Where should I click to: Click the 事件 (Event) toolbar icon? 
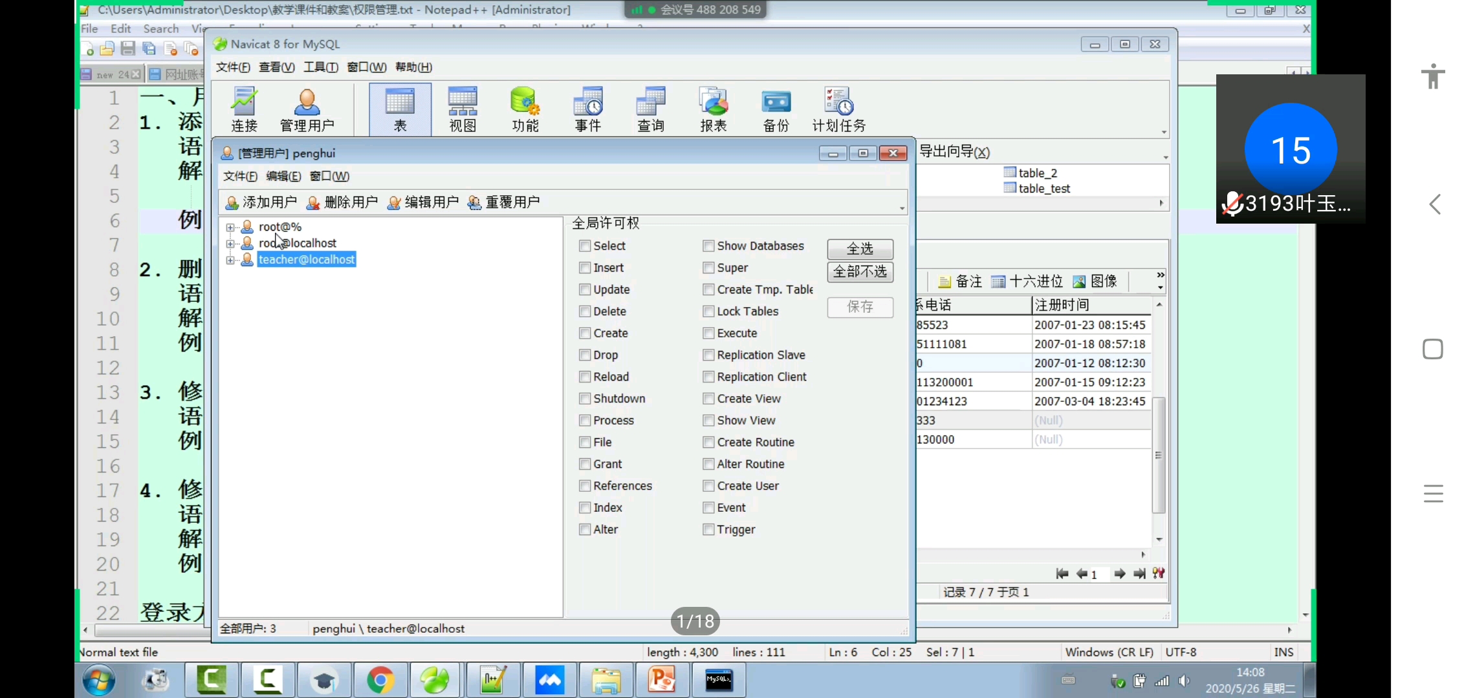(587, 109)
